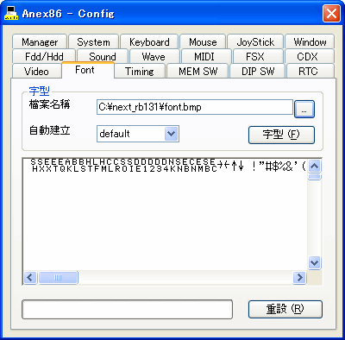
Task: Expand the default auto-create dropdown
Action: click(x=172, y=134)
